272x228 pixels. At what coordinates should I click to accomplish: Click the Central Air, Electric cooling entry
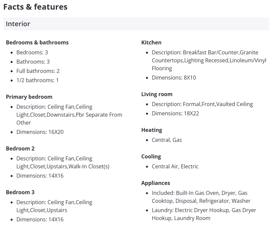[175, 166]
